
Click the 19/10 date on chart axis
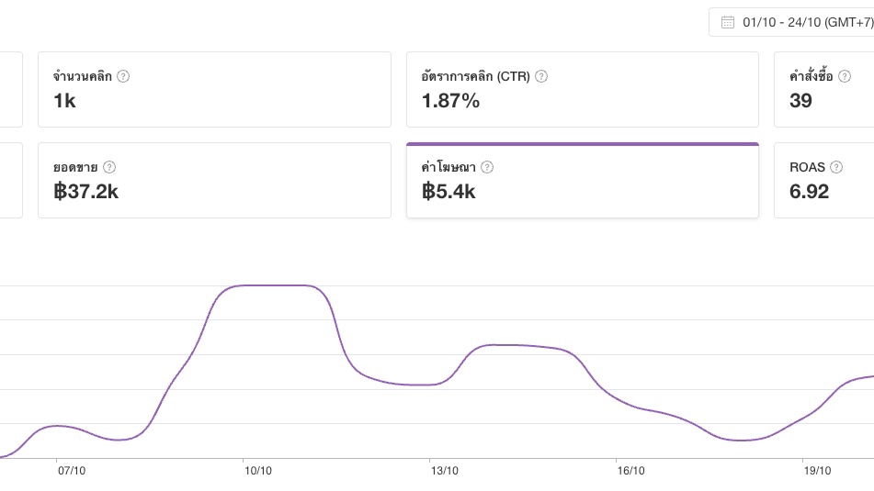[817, 471]
